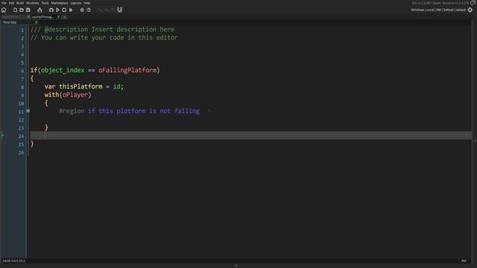
Task: Click the thisPlatform variable on line 8
Action: click(x=80, y=86)
